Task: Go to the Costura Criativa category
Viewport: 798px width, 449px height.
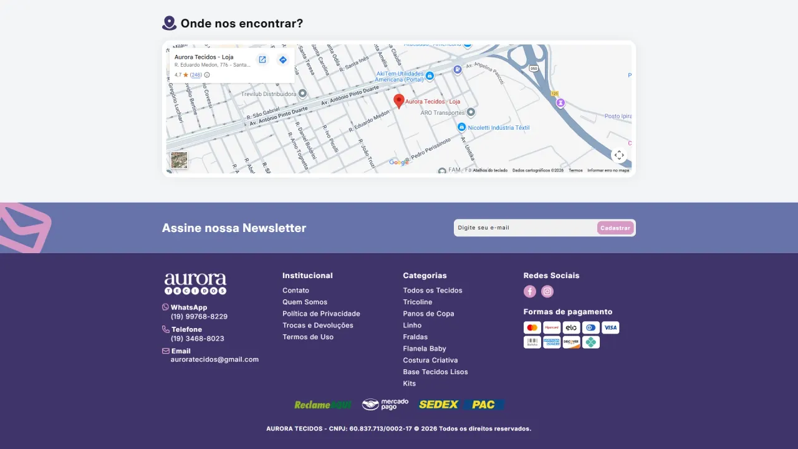Action: click(x=430, y=360)
